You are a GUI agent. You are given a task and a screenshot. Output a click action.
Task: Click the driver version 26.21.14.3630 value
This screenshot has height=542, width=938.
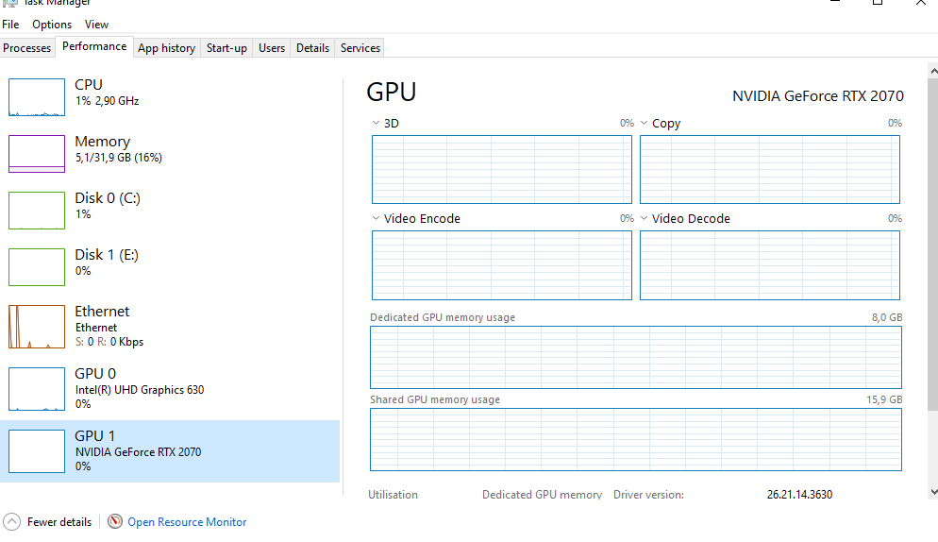coord(800,495)
